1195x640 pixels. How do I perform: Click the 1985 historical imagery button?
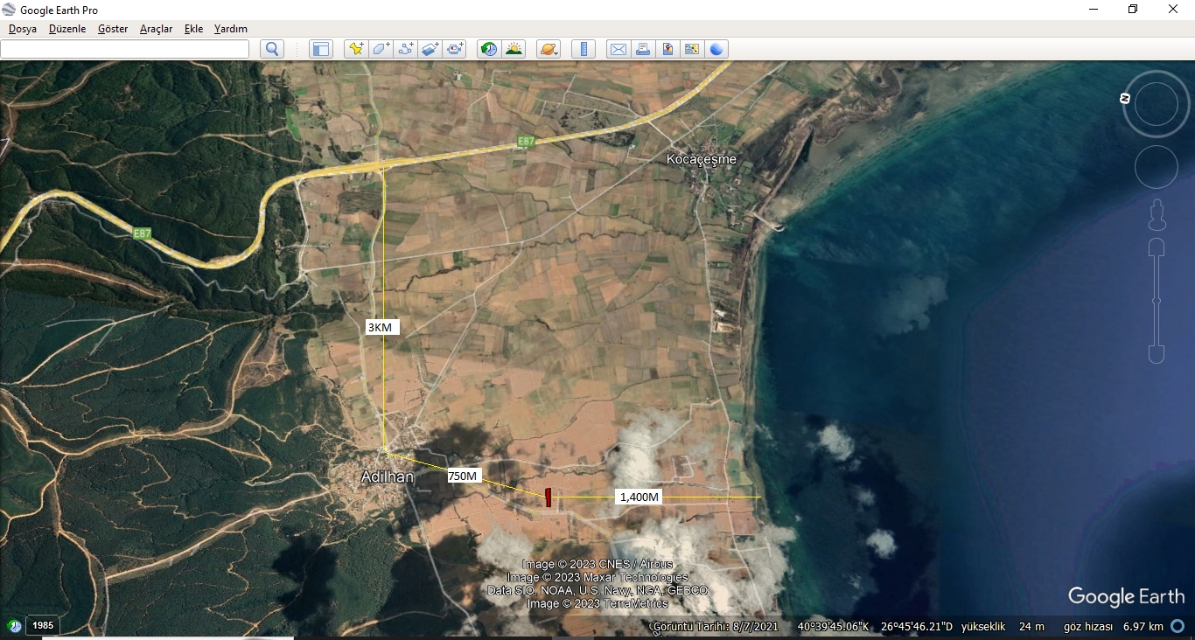[43, 625]
